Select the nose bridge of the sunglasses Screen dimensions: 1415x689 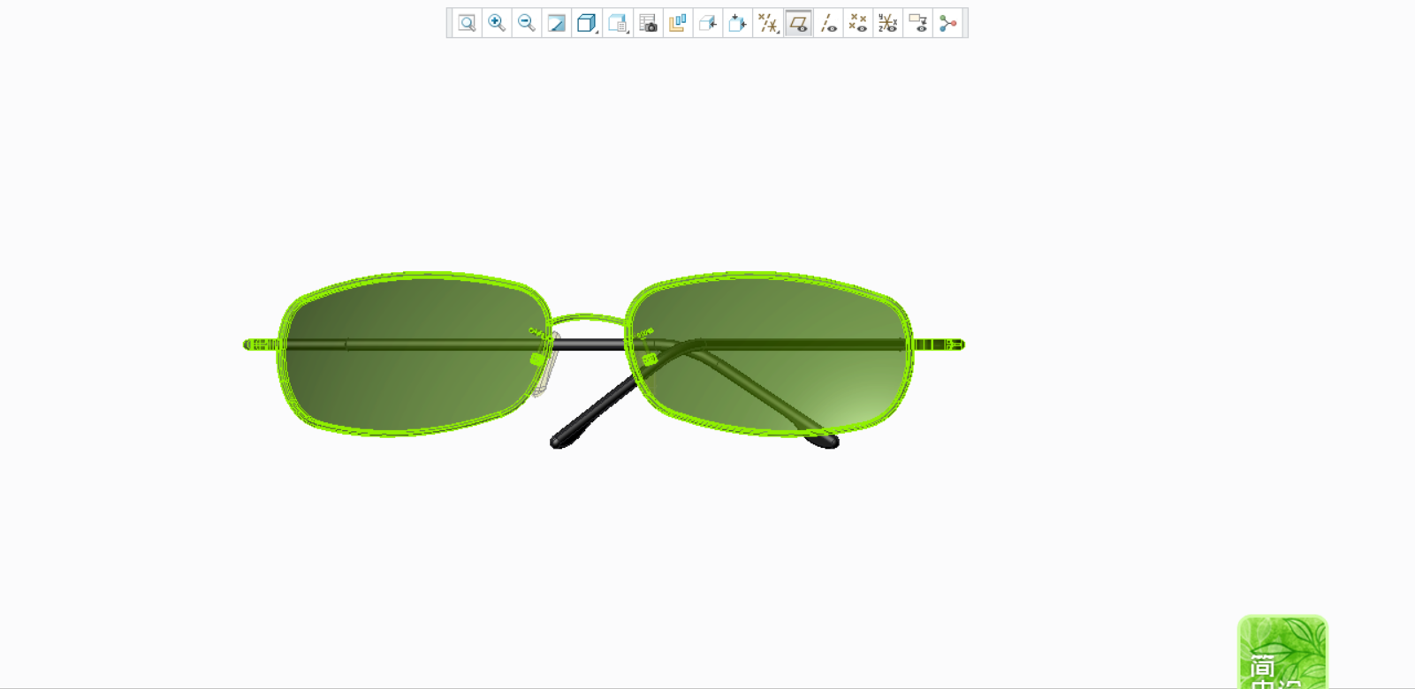588,319
